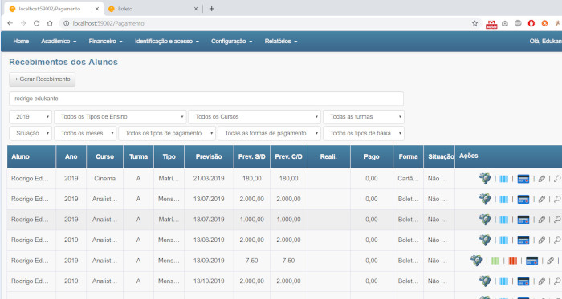562x299 pixels.
Task: Open the Todas as formas de pagamento dropdown
Action: pos(269,133)
